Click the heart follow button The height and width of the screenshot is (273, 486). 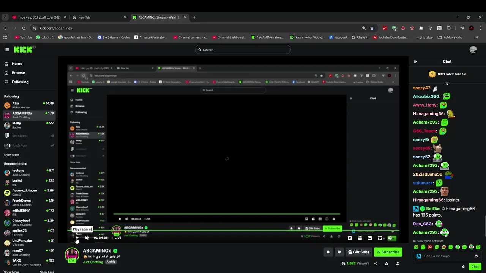(339, 252)
